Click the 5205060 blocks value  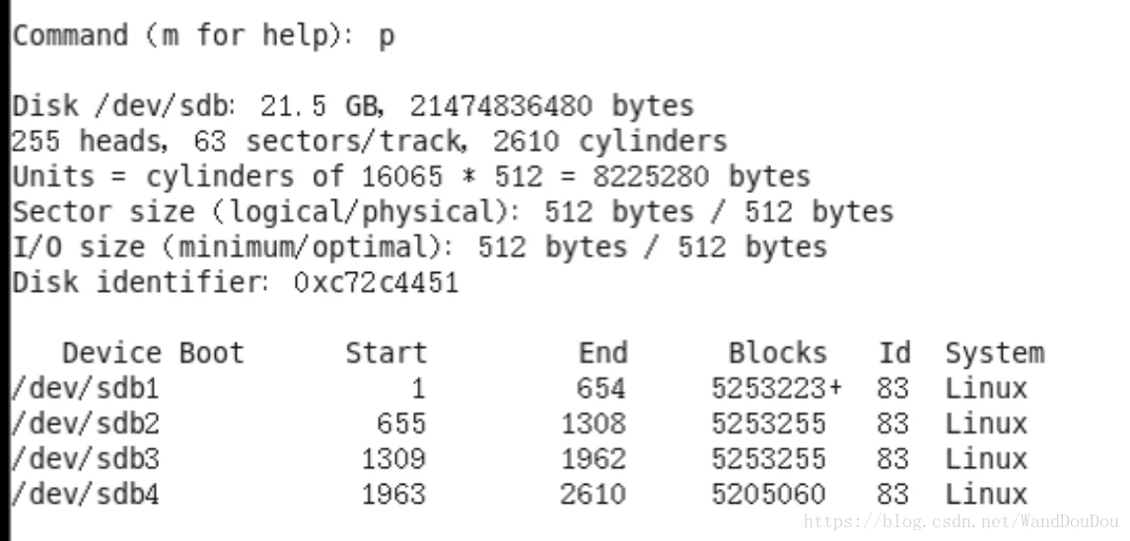tap(769, 494)
